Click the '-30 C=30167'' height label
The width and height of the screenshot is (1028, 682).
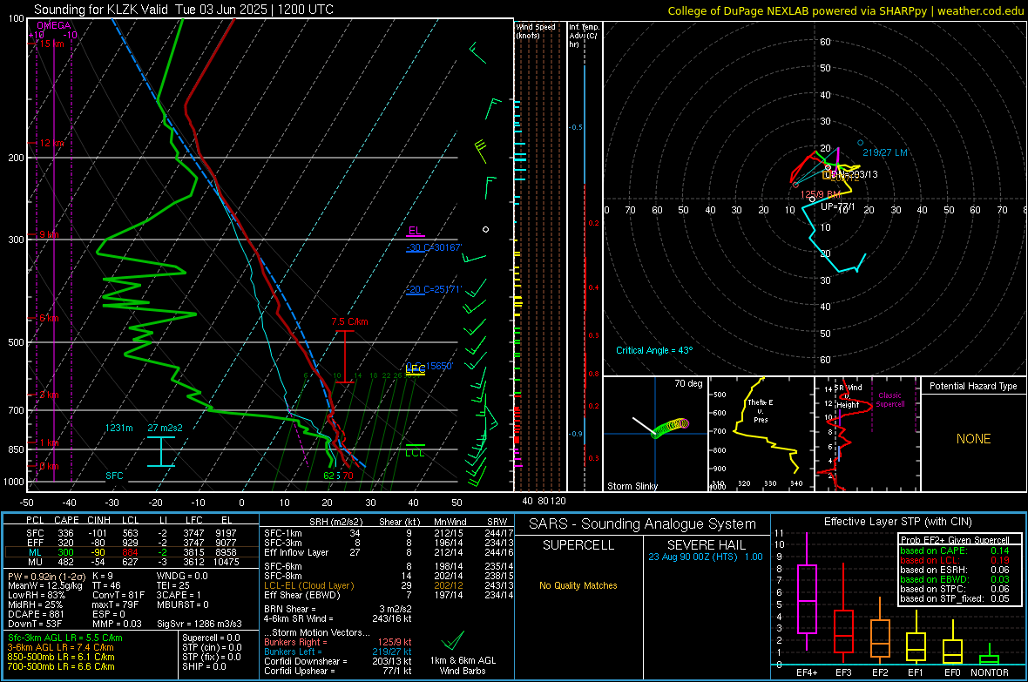[x=434, y=247]
